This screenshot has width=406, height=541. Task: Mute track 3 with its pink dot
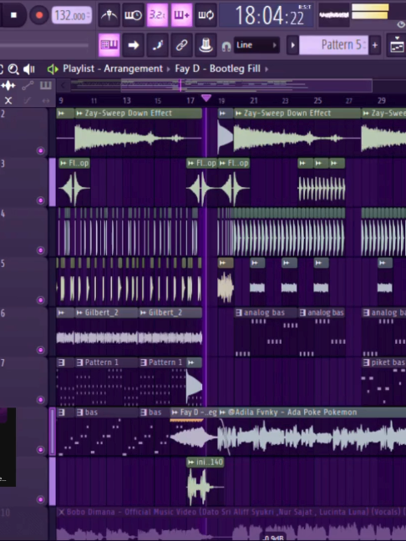40,200
